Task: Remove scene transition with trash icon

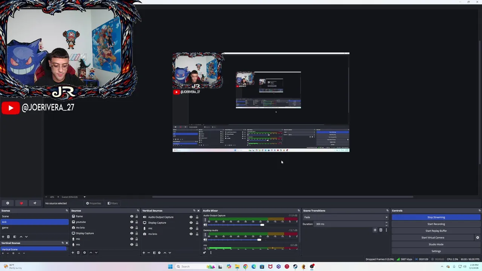Action: [x=380, y=230]
